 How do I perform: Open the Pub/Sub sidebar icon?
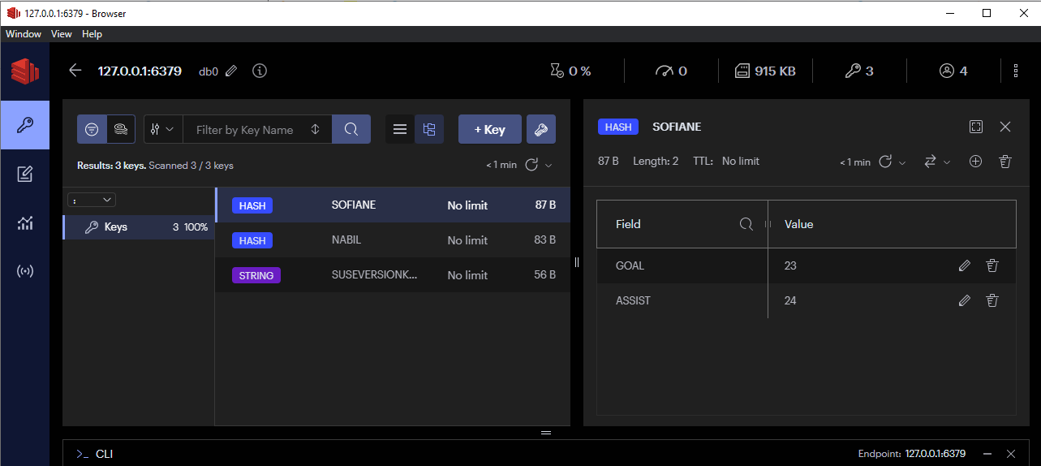pyautogui.click(x=24, y=271)
